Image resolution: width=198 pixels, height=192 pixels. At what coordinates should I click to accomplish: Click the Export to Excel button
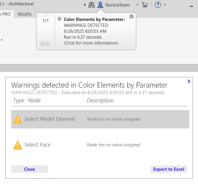click(169, 169)
